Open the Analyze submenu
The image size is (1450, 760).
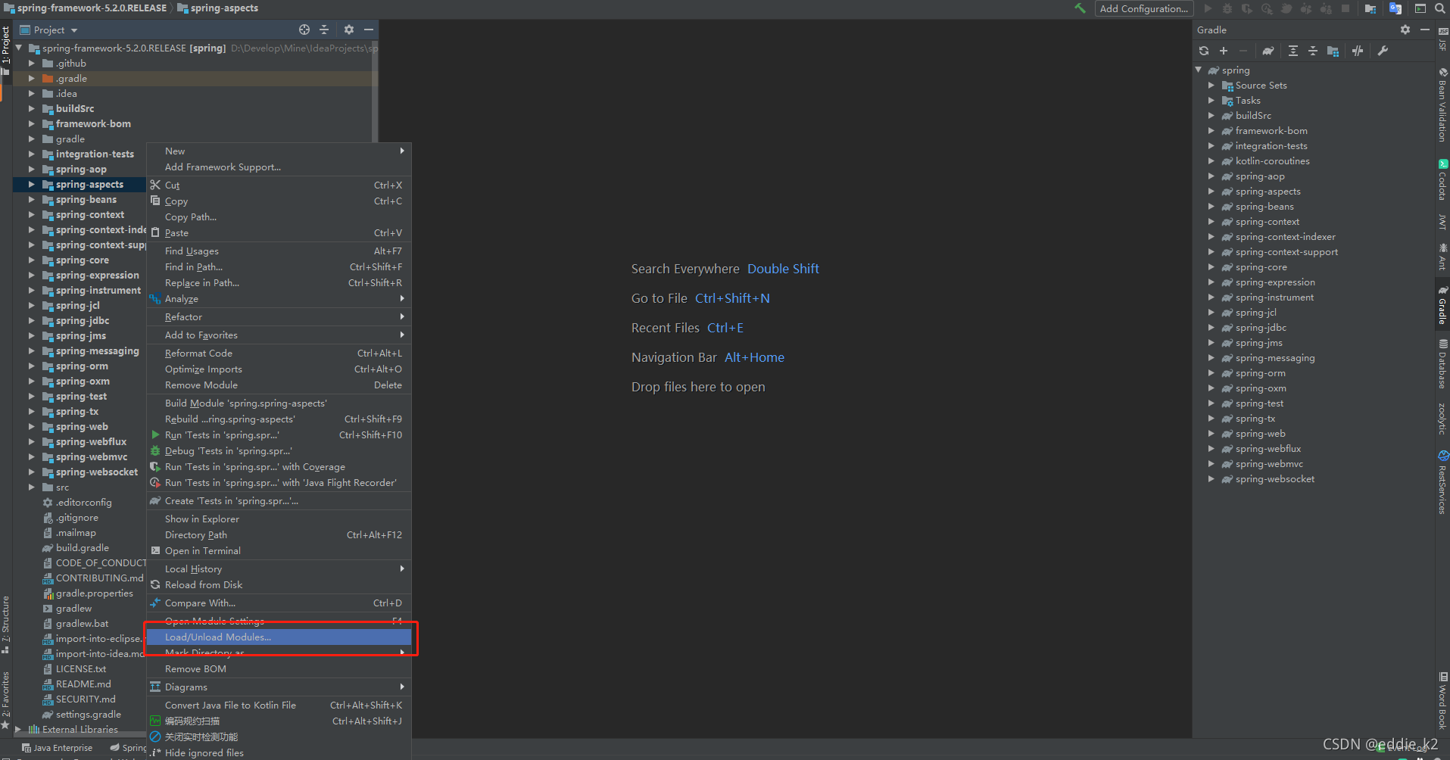point(279,298)
